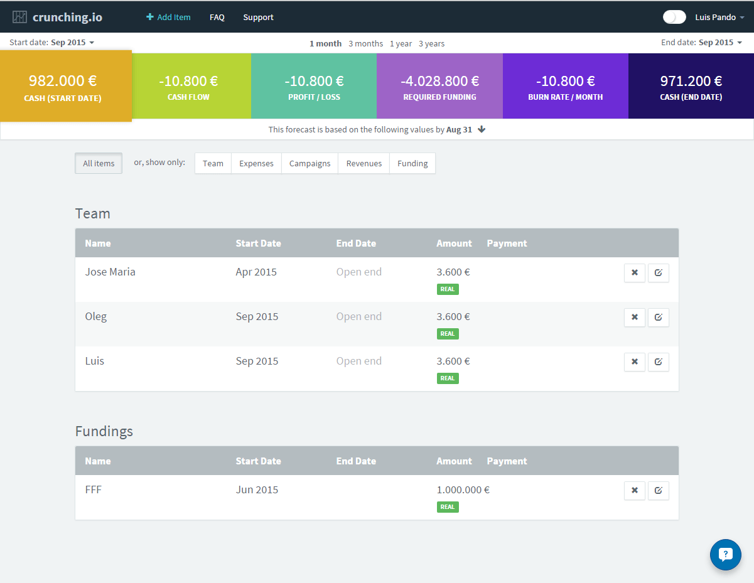The height and width of the screenshot is (583, 754).
Task: Click the Add Item button
Action: tap(168, 18)
